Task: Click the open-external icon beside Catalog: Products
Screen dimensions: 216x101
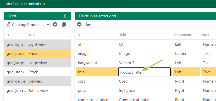Action: coord(8,25)
